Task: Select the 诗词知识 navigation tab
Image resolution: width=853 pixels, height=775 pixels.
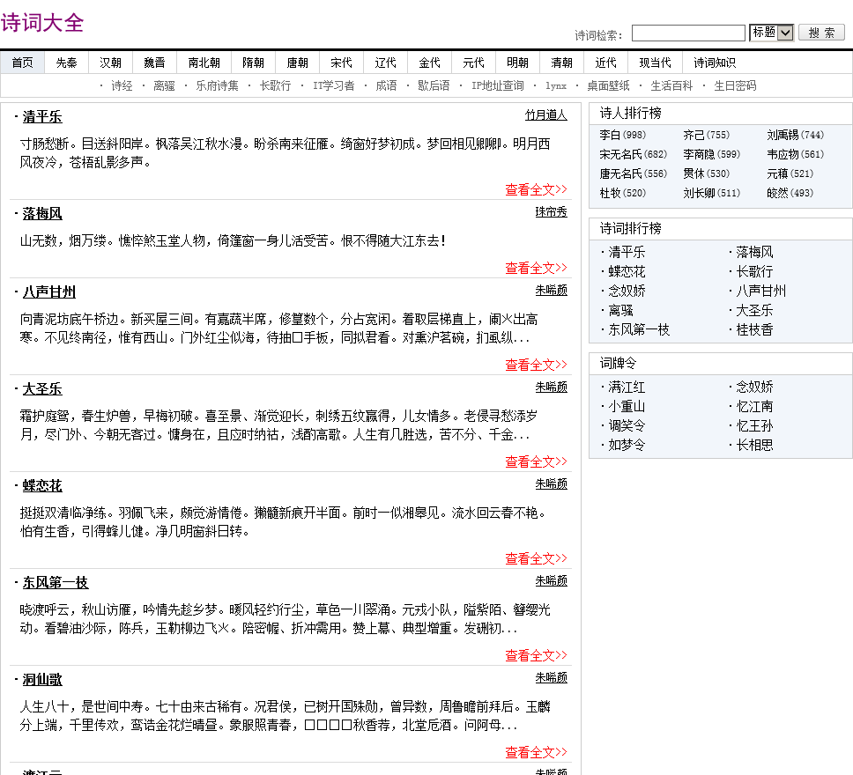Action: (715, 63)
